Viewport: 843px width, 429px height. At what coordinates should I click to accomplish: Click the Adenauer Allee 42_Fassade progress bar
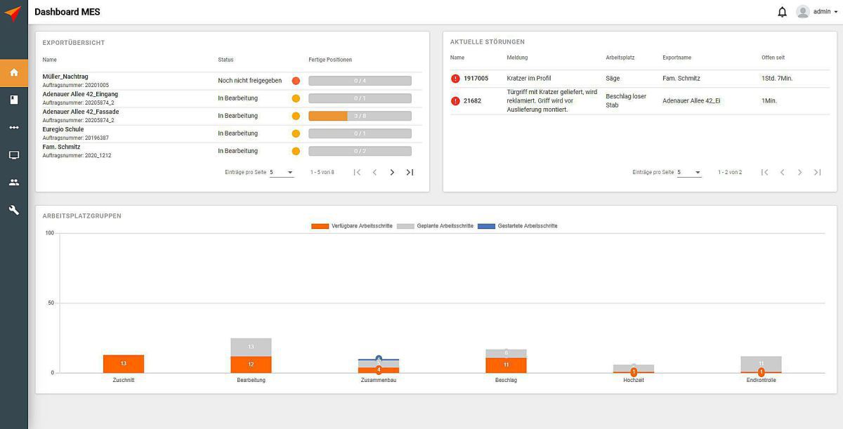[360, 116]
